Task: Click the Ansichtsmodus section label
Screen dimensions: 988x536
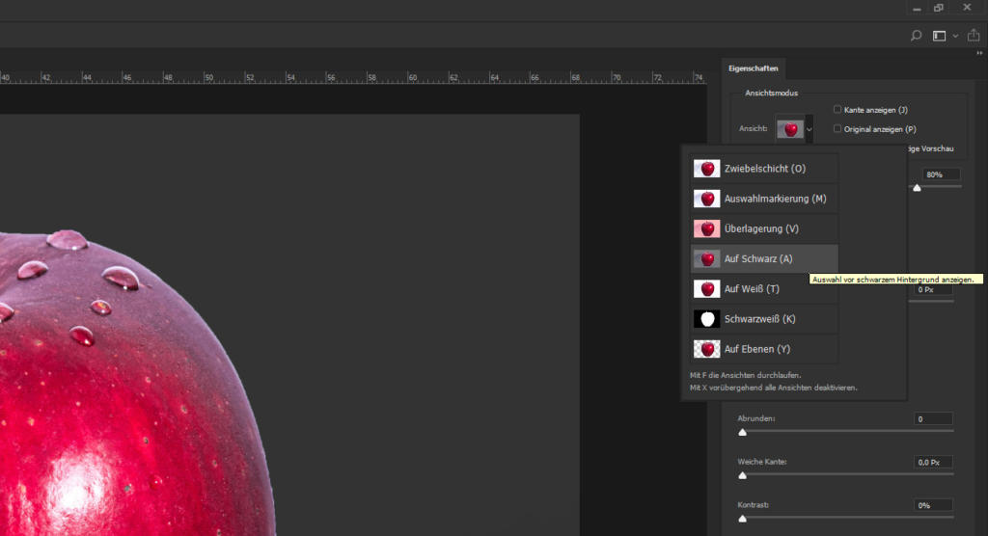Action: (x=771, y=93)
